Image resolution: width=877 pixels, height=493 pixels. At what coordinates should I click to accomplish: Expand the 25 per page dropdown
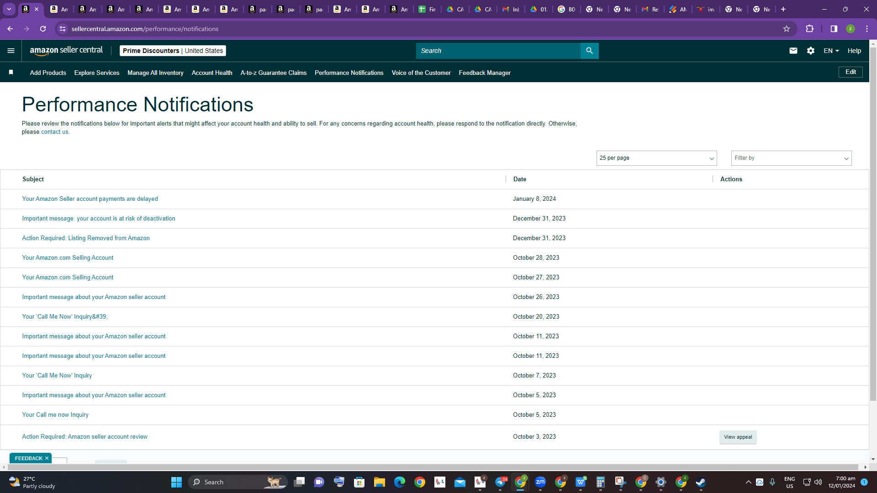coord(656,158)
